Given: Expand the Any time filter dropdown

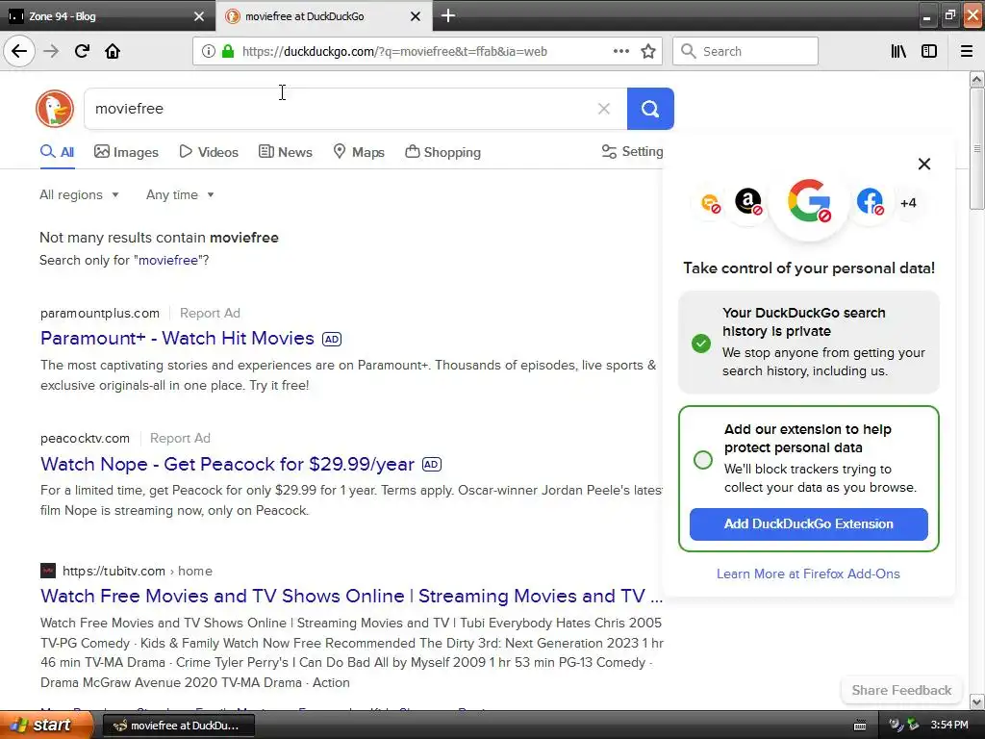Looking at the screenshot, I should (x=180, y=194).
